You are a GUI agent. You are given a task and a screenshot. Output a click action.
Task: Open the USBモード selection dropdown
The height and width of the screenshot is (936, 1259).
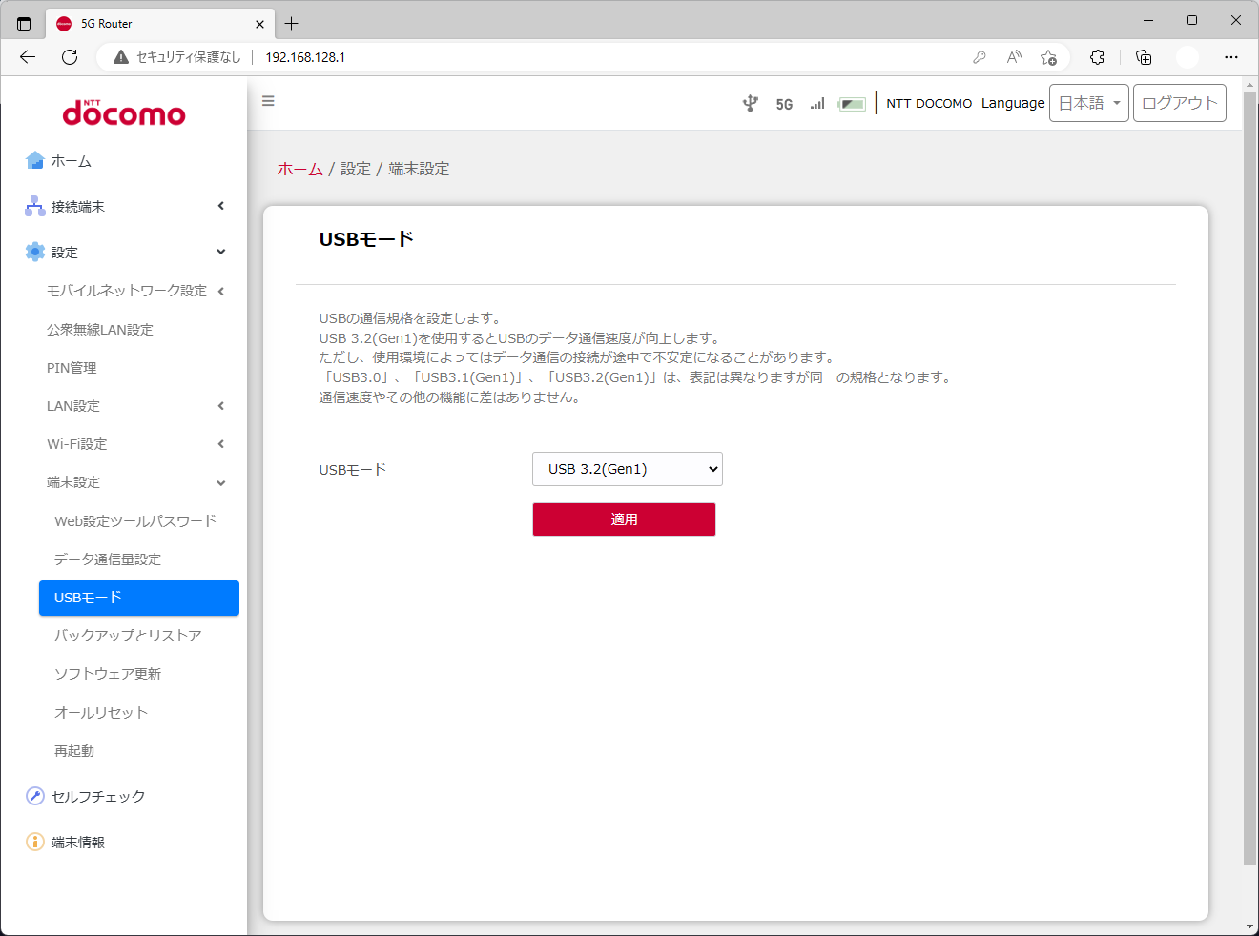click(x=627, y=468)
